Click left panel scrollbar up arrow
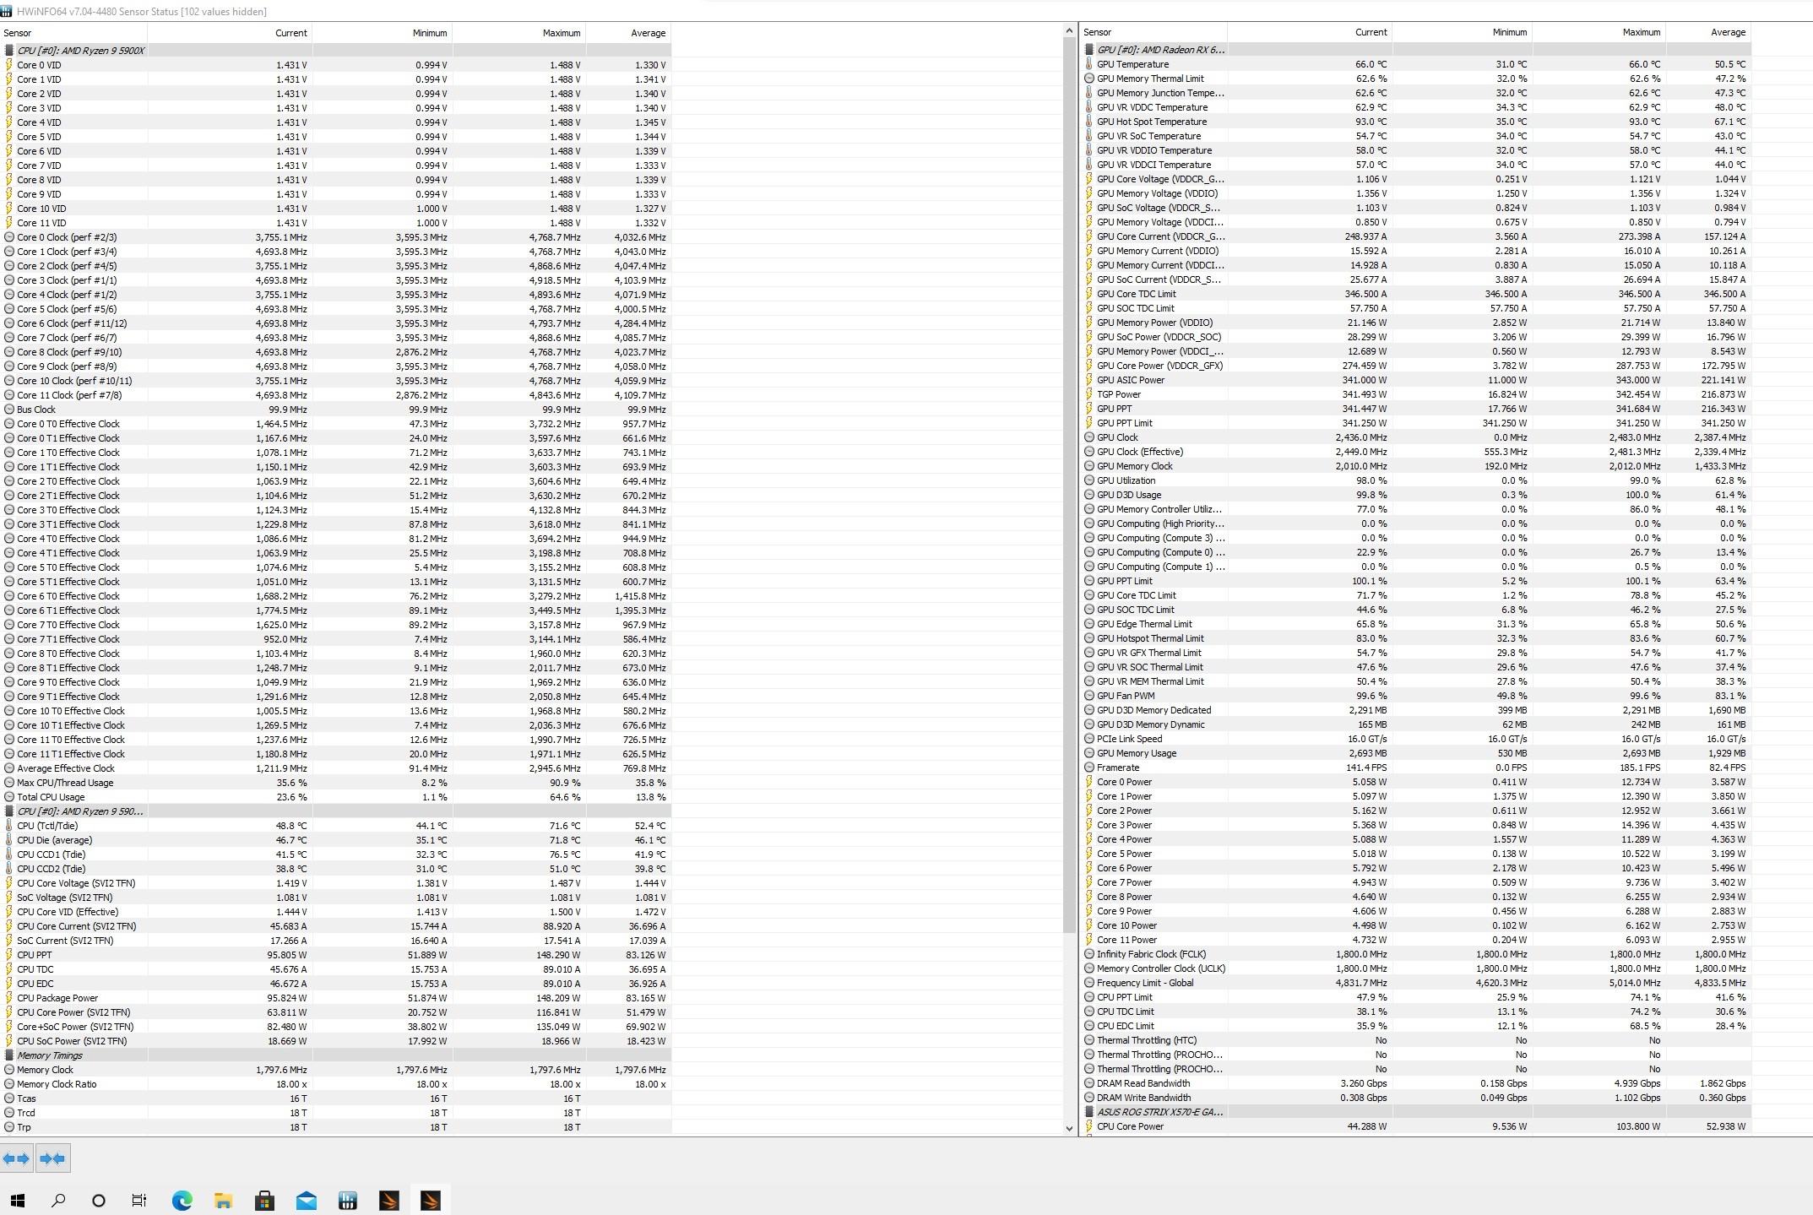This screenshot has width=1813, height=1215. pyautogui.click(x=1069, y=31)
